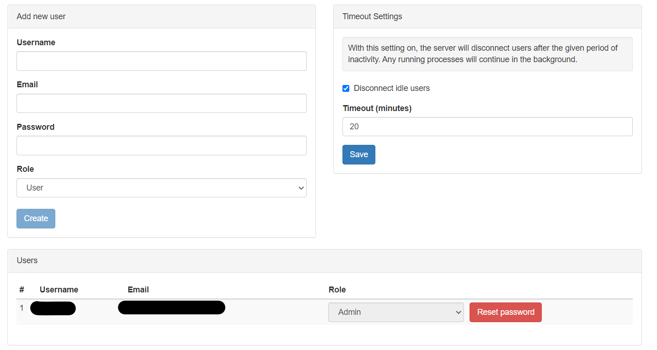The height and width of the screenshot is (350, 657).
Task: Click the Role column header in Users table
Action: [337, 290]
